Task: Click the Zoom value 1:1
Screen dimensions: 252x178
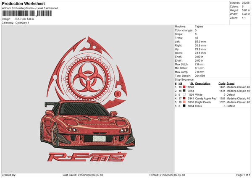Action: click(x=244, y=18)
